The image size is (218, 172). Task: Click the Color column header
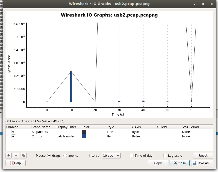[93, 127]
